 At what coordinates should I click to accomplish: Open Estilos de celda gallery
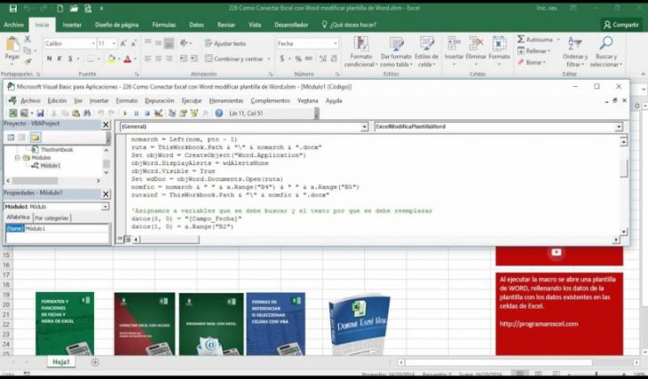pyautogui.click(x=426, y=51)
